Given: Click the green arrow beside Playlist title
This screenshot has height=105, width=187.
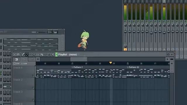Looking at the screenshot, I should [x=56, y=55].
